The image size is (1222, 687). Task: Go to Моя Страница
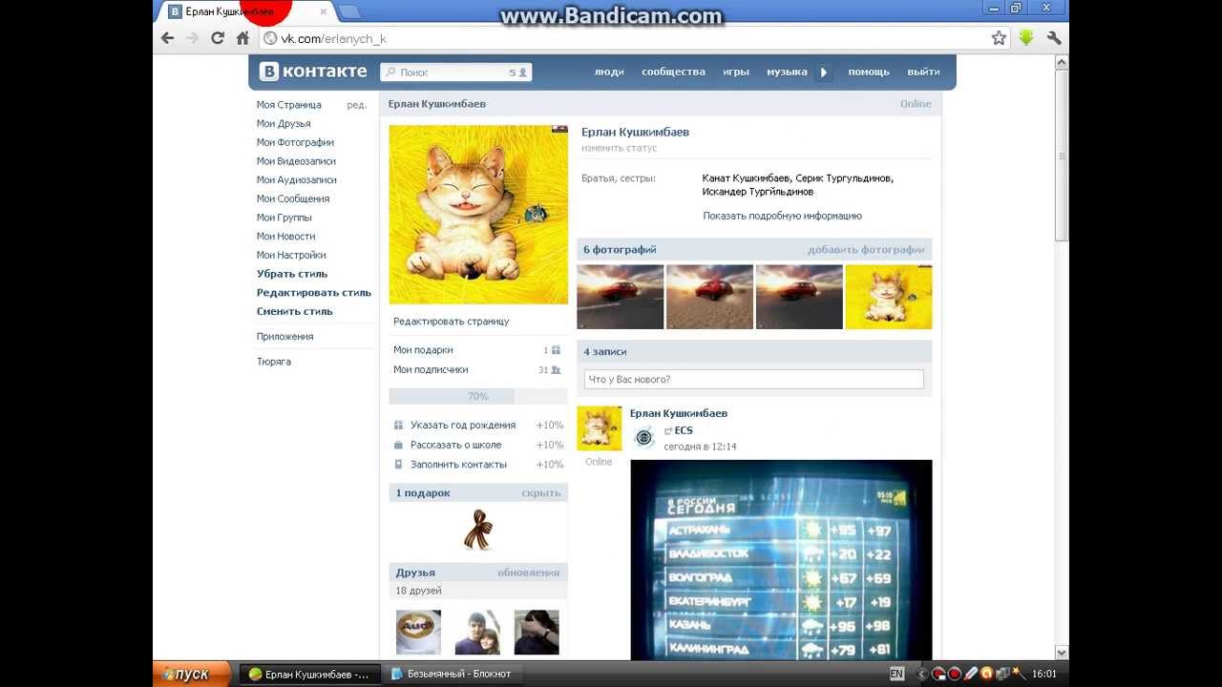click(289, 105)
